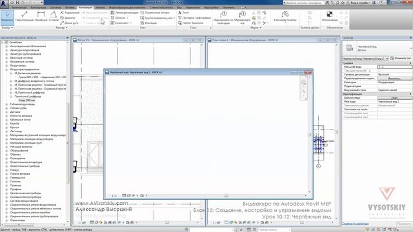Switch to the Вид ribbon tab
Viewport: 413px width, 232px height.
(x=179, y=8)
